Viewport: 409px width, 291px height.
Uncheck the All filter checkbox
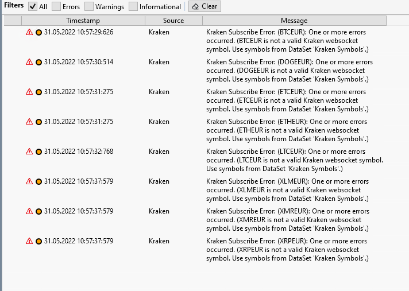click(x=33, y=6)
